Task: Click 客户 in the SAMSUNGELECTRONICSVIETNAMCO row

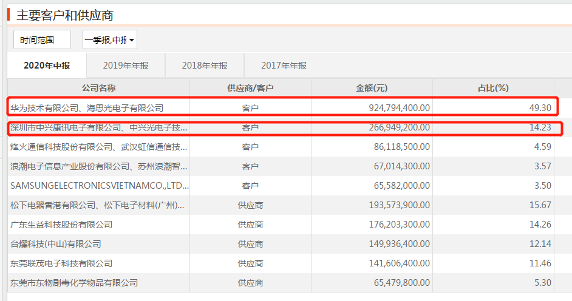Action: pyautogui.click(x=250, y=186)
